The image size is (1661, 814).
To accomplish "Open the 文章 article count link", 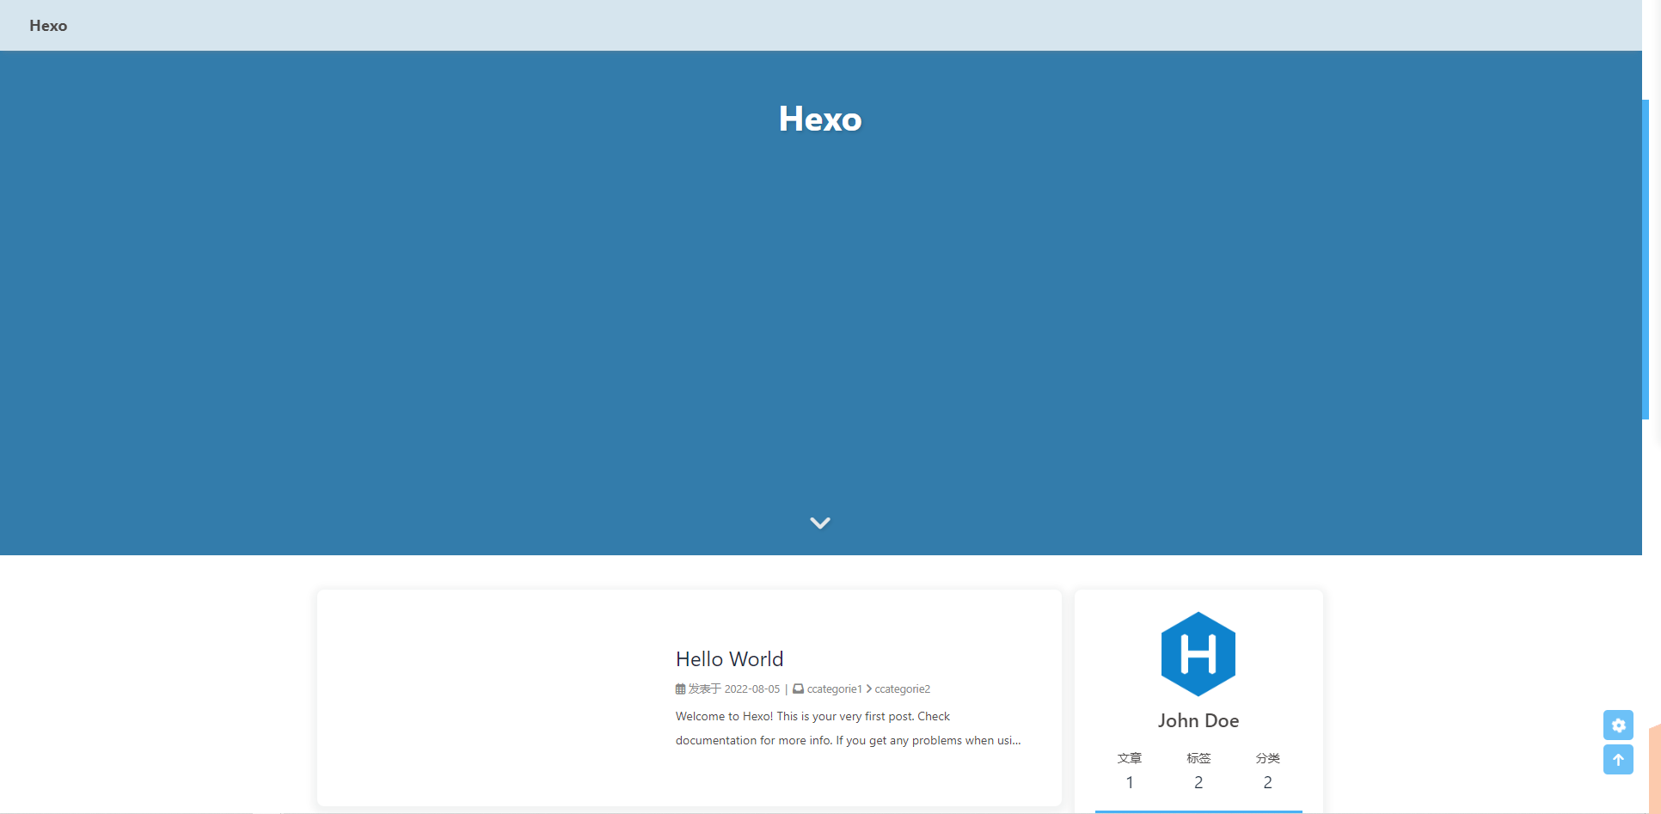I will (1130, 770).
